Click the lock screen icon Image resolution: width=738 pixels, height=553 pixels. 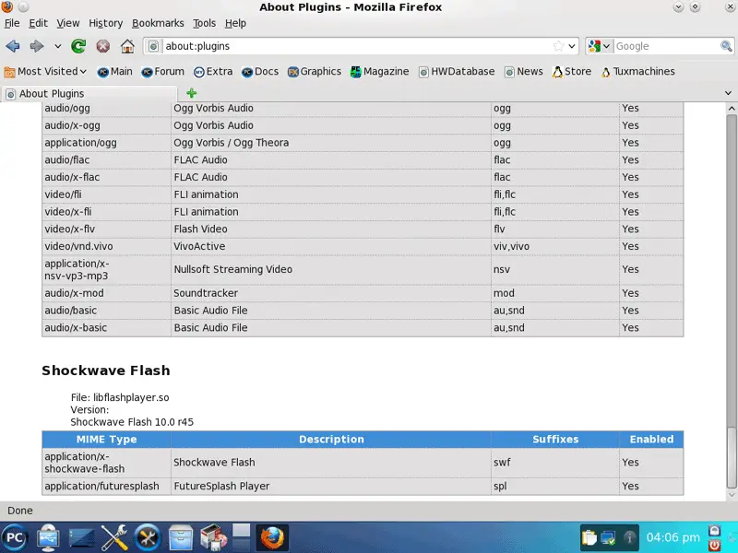click(714, 531)
